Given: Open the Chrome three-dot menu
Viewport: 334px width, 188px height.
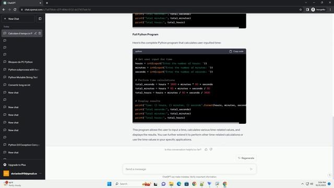Looking at the screenshot, I should pos(330,9).
